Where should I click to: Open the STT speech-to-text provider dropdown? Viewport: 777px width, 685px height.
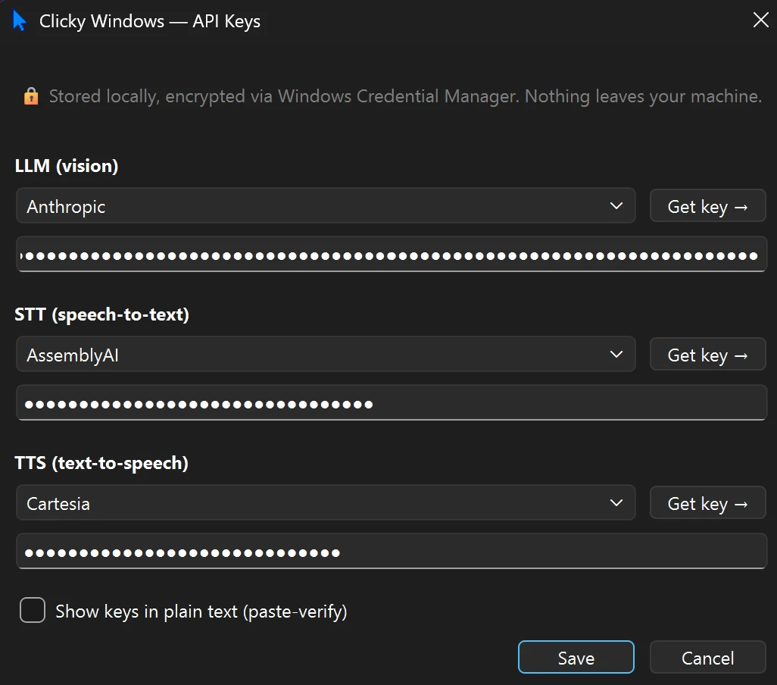click(326, 355)
